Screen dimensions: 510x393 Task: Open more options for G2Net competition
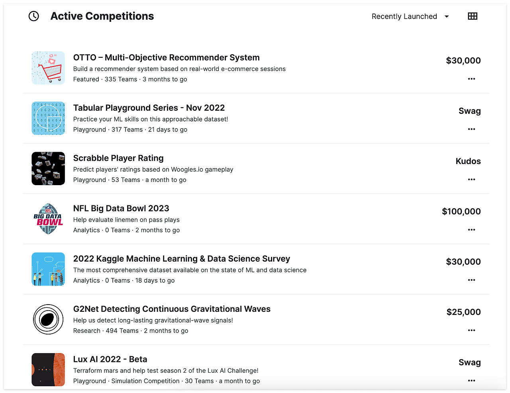471,330
